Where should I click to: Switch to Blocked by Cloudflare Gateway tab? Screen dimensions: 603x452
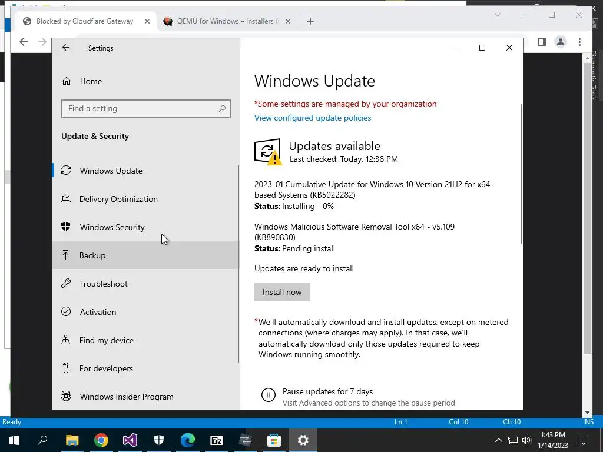[84, 21]
